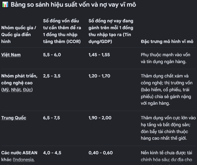
Task: Select the 0,40 - 0,60 cell
Action: (x=101, y=153)
